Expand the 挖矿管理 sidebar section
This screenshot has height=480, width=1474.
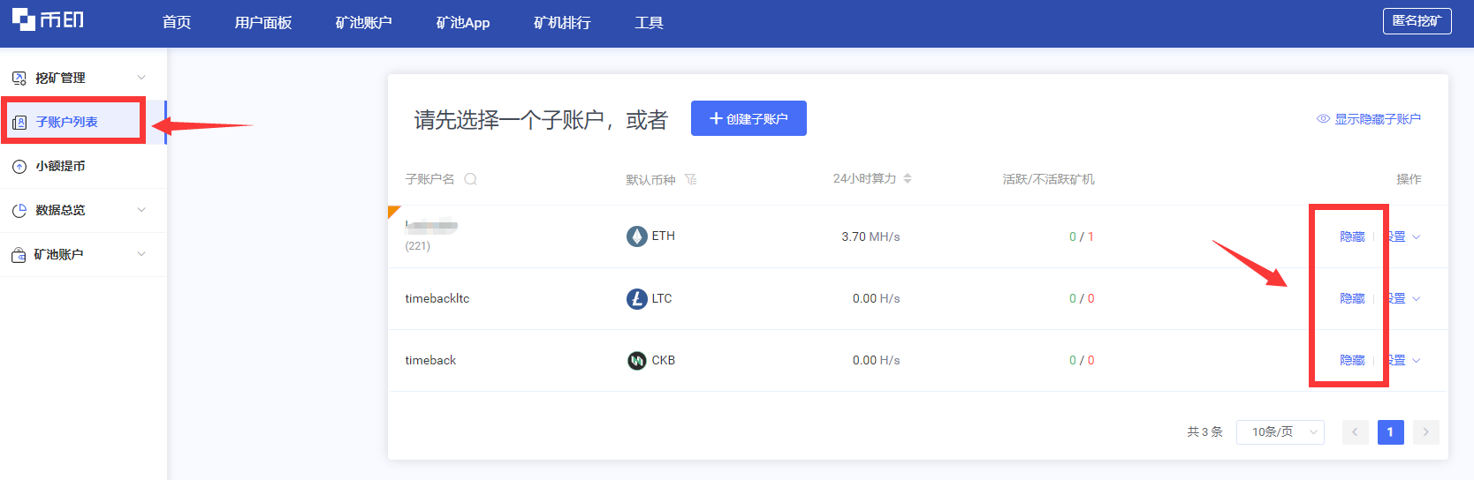141,78
